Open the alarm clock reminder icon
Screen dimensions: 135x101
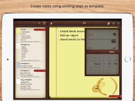pyautogui.click(x=118, y=23)
